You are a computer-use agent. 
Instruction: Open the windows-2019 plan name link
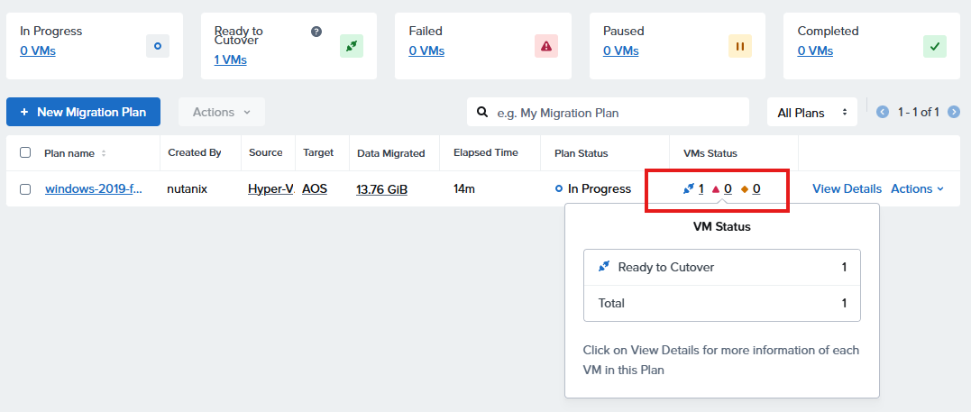94,189
